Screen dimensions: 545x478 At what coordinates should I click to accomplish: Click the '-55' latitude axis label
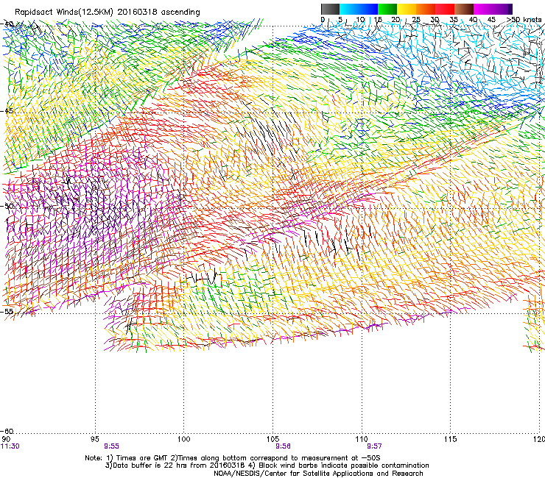click(7, 311)
